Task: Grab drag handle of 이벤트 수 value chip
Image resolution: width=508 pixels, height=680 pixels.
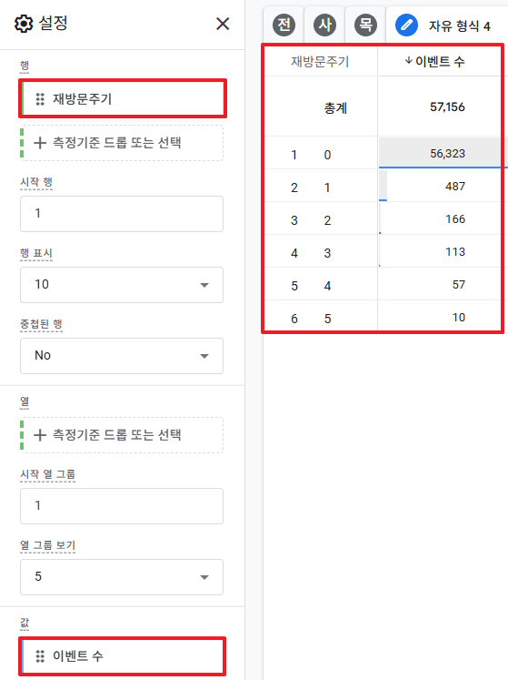Action: [x=40, y=656]
